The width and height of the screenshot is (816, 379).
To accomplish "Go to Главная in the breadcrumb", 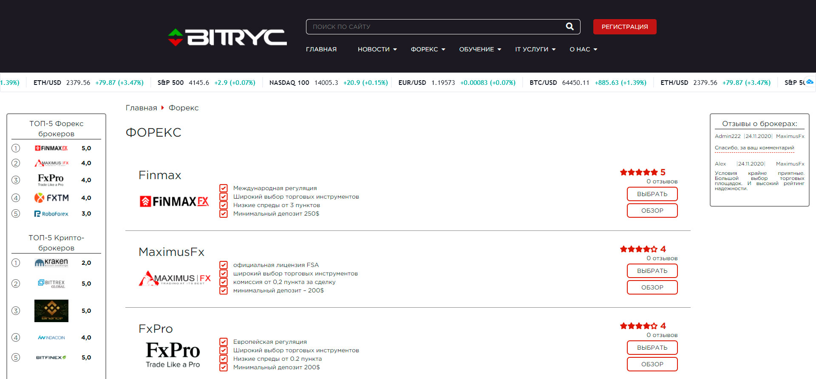I will click(142, 108).
